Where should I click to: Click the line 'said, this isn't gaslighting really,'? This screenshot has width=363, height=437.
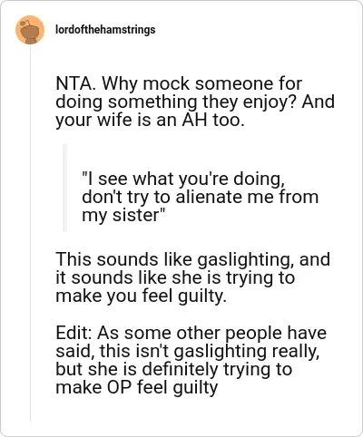pyautogui.click(x=188, y=351)
